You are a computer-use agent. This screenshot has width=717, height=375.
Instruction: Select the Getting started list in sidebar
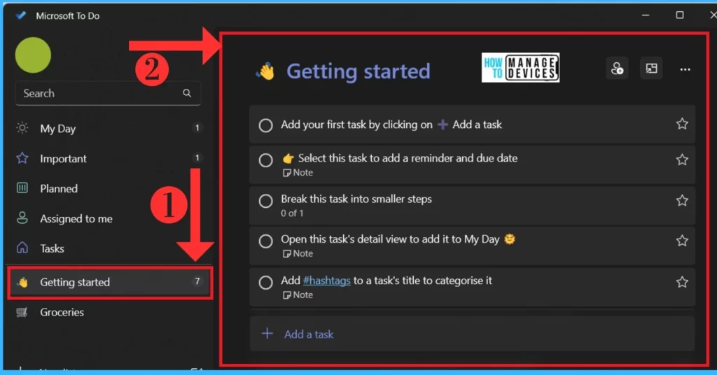tap(110, 282)
